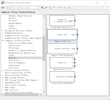This screenshot has width=110, height=100.
Task: Click the add block to model icon
Action: 50,8
